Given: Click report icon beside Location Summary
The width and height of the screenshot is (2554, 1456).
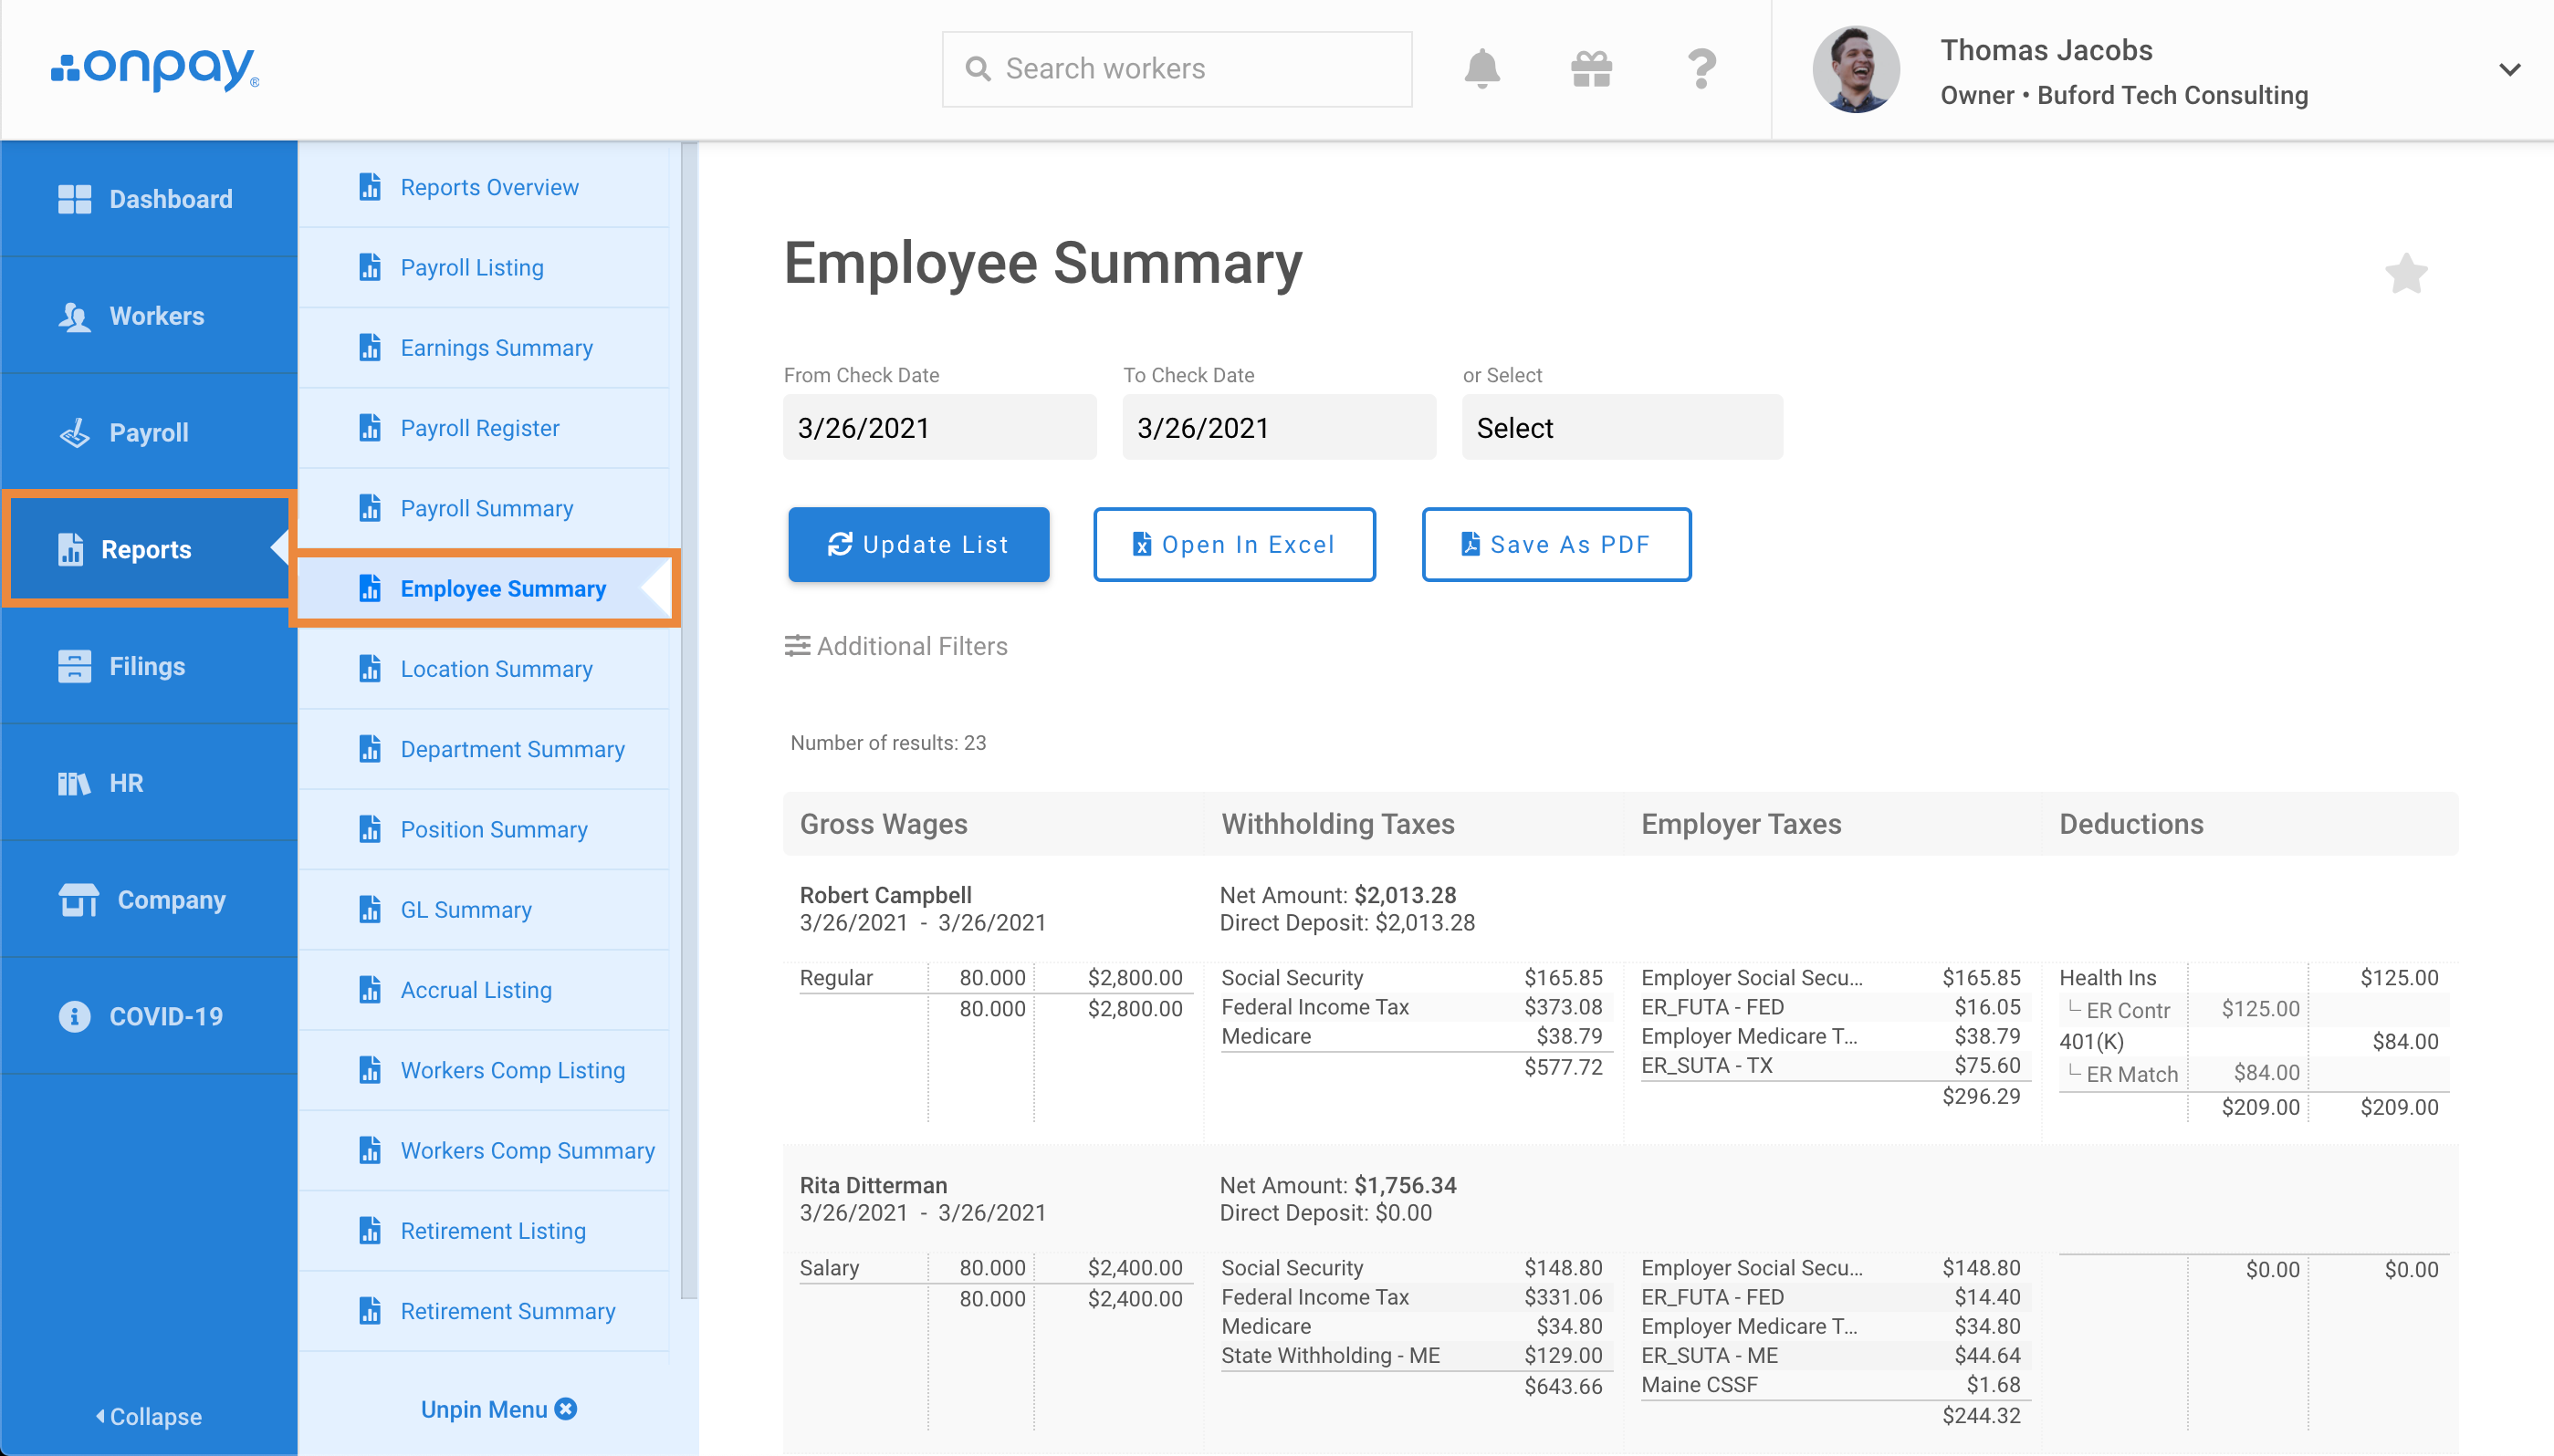Looking at the screenshot, I should click(369, 668).
